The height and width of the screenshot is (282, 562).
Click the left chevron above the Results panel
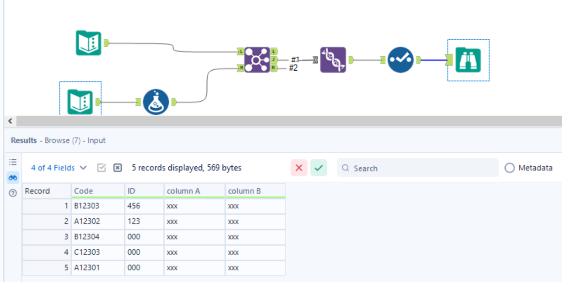tap(10, 121)
